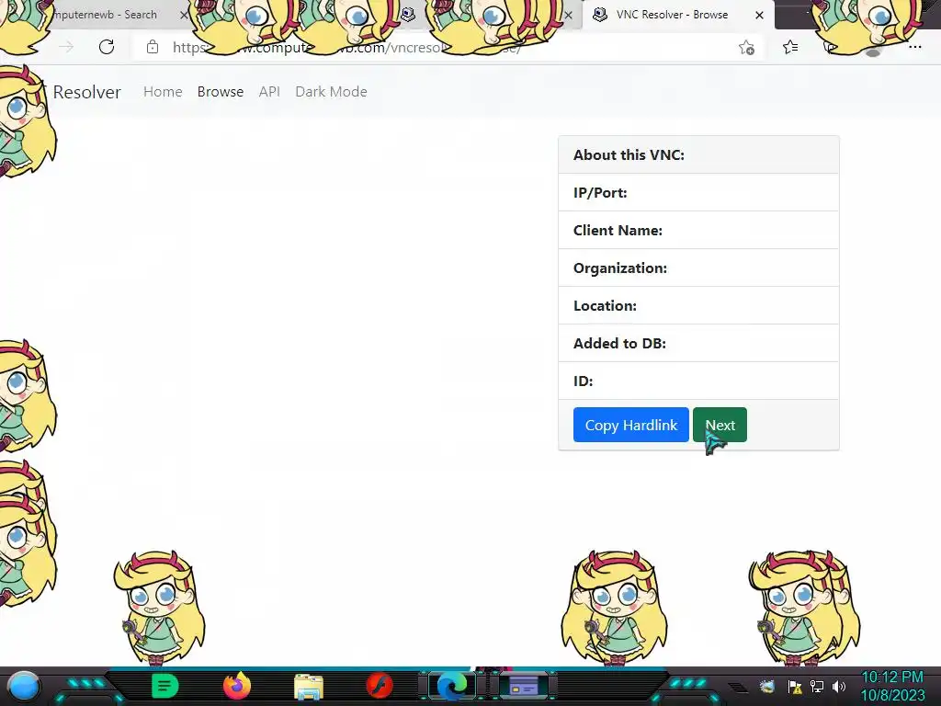Click the ball-shaped tray app icon
This screenshot has height=706, width=941.
[x=767, y=686]
